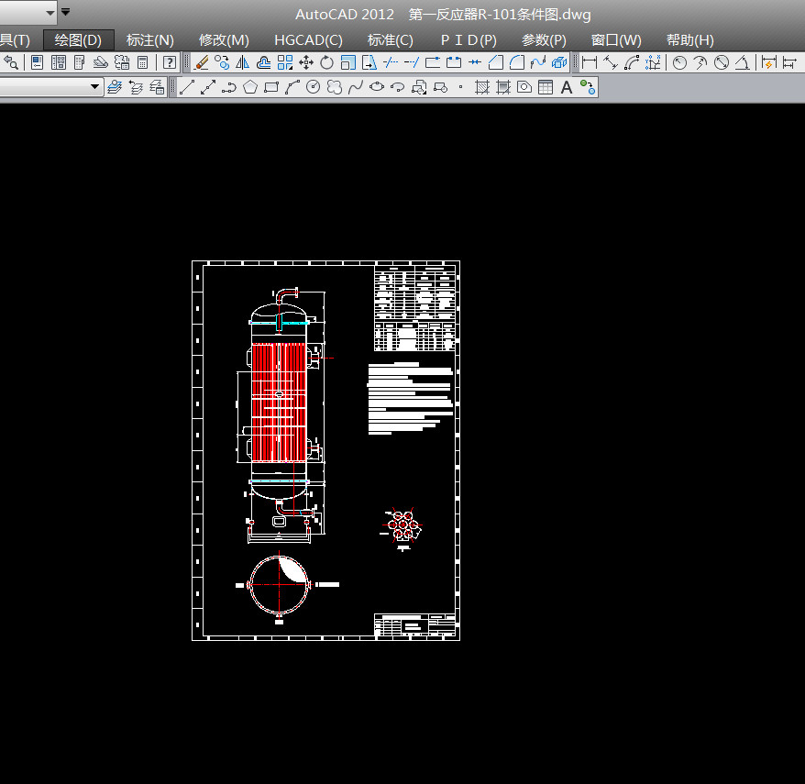Select the Join tool
The width and height of the screenshot is (805, 784).
coord(475,62)
